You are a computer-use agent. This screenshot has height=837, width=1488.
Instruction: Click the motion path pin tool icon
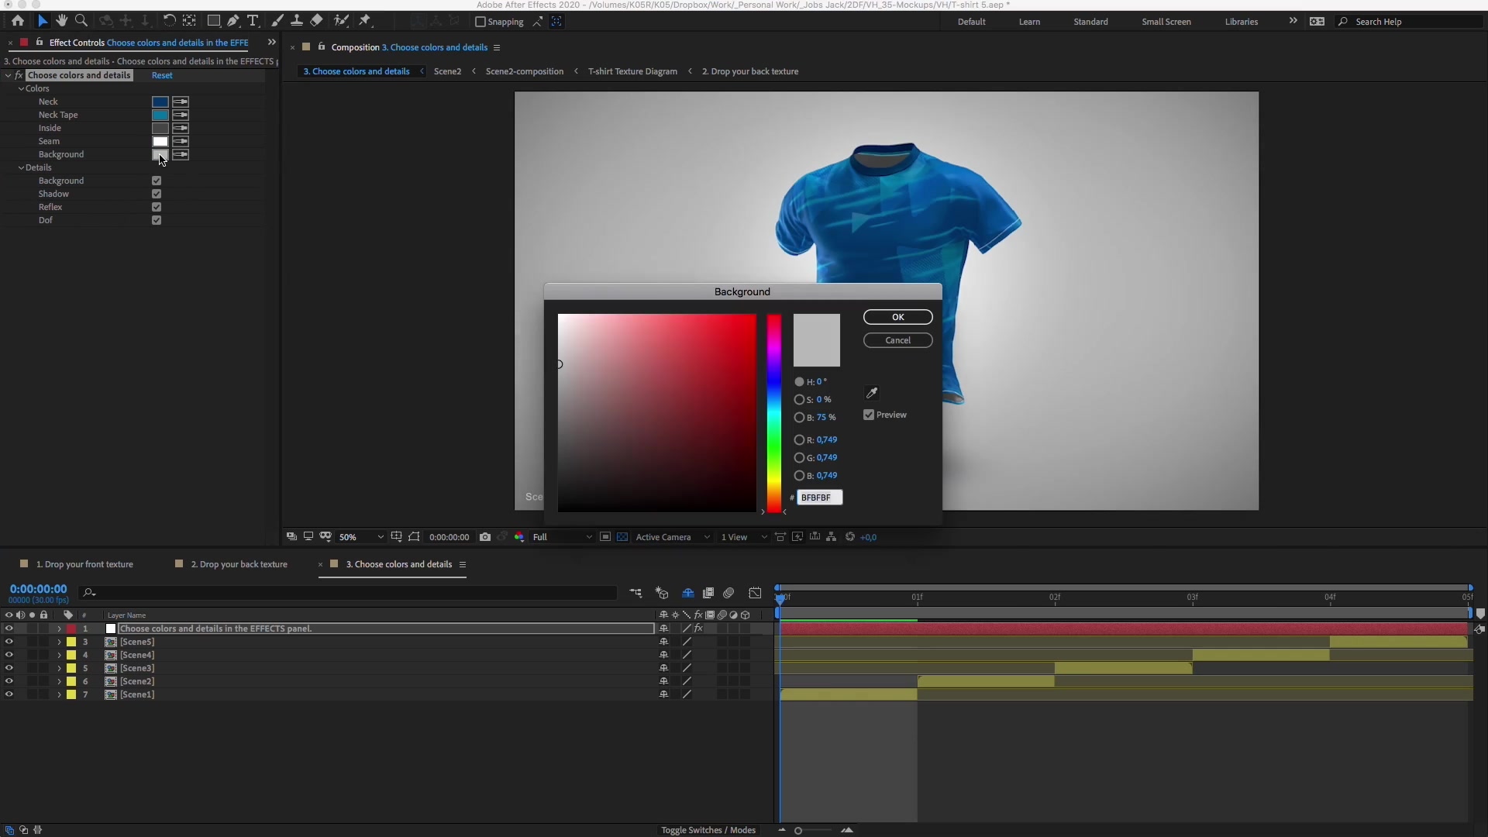pyautogui.click(x=363, y=20)
